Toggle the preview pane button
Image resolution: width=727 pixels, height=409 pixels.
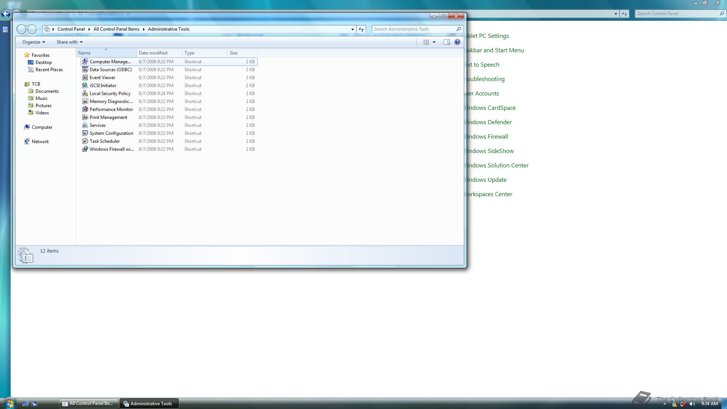click(447, 42)
